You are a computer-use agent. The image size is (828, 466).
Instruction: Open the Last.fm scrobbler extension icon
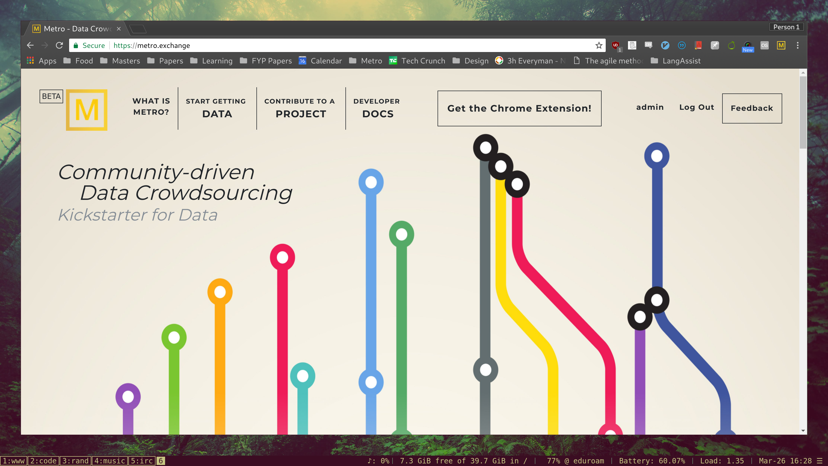click(765, 45)
